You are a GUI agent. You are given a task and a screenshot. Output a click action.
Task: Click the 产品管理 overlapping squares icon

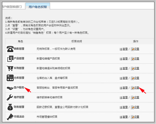pos(10,59)
